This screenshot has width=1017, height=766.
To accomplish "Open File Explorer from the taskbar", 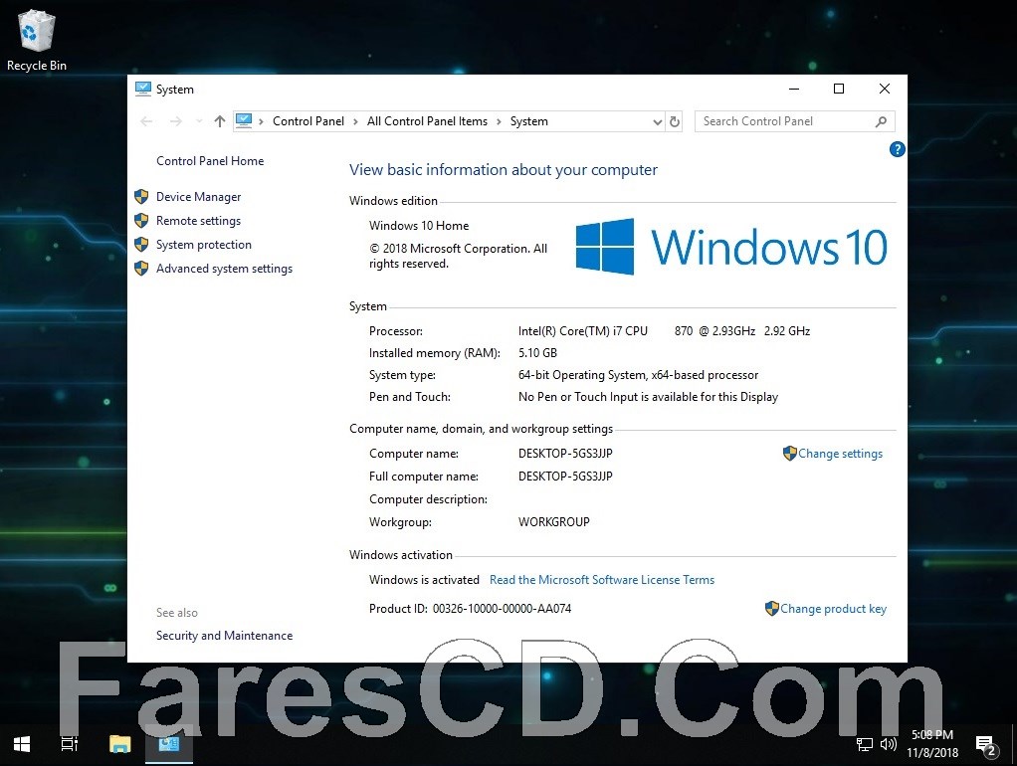I will [120, 744].
